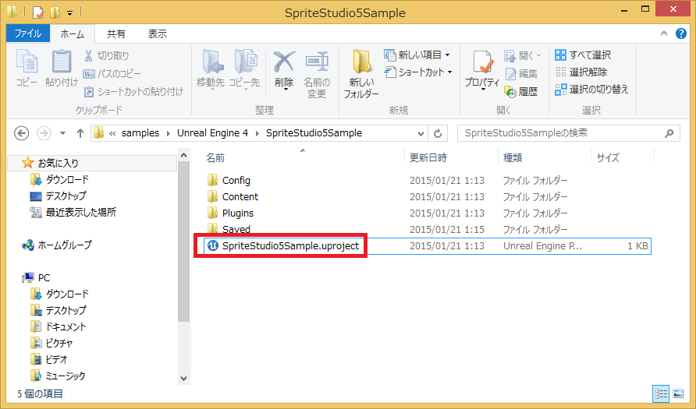Click samples in the address breadcrumb
The width and height of the screenshot is (696, 409).
[x=140, y=133]
